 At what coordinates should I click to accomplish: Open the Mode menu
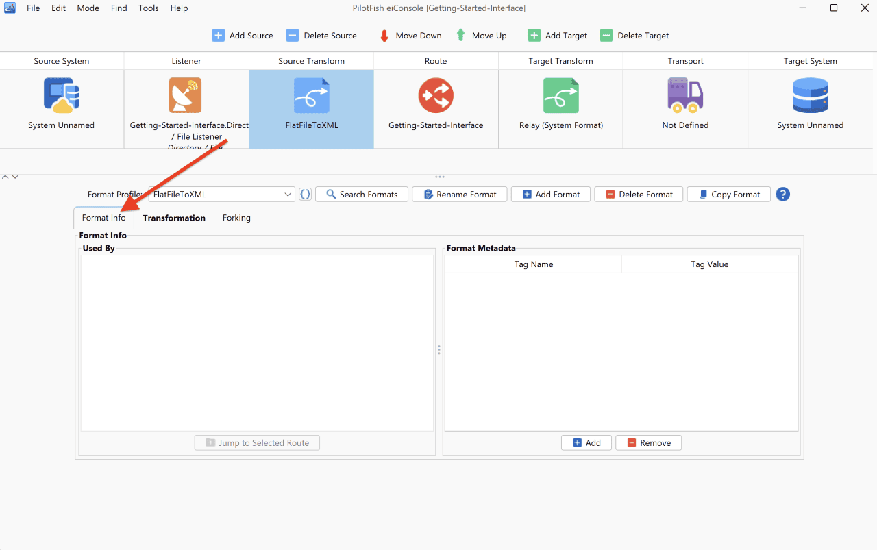tap(88, 8)
